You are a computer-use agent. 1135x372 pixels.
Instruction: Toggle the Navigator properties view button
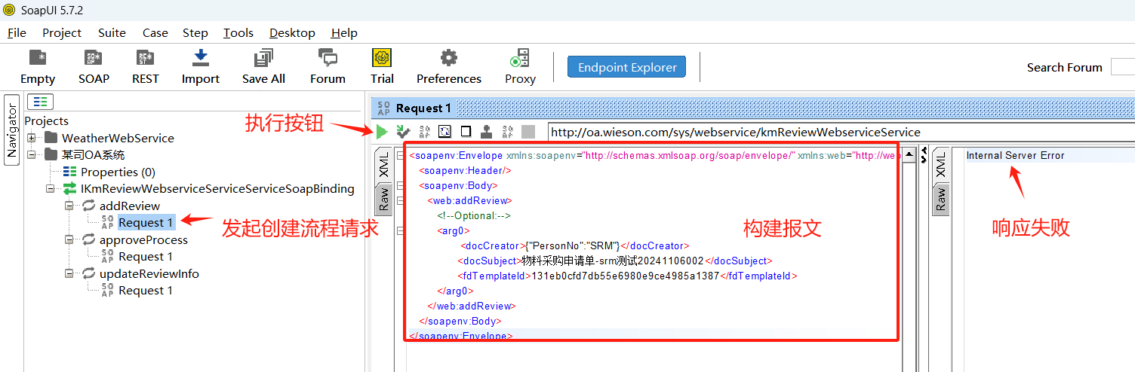coord(40,101)
